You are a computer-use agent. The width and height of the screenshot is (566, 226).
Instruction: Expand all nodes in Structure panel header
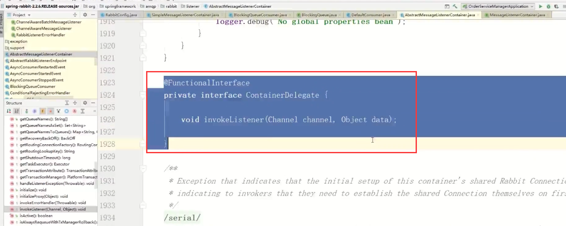[67, 103]
